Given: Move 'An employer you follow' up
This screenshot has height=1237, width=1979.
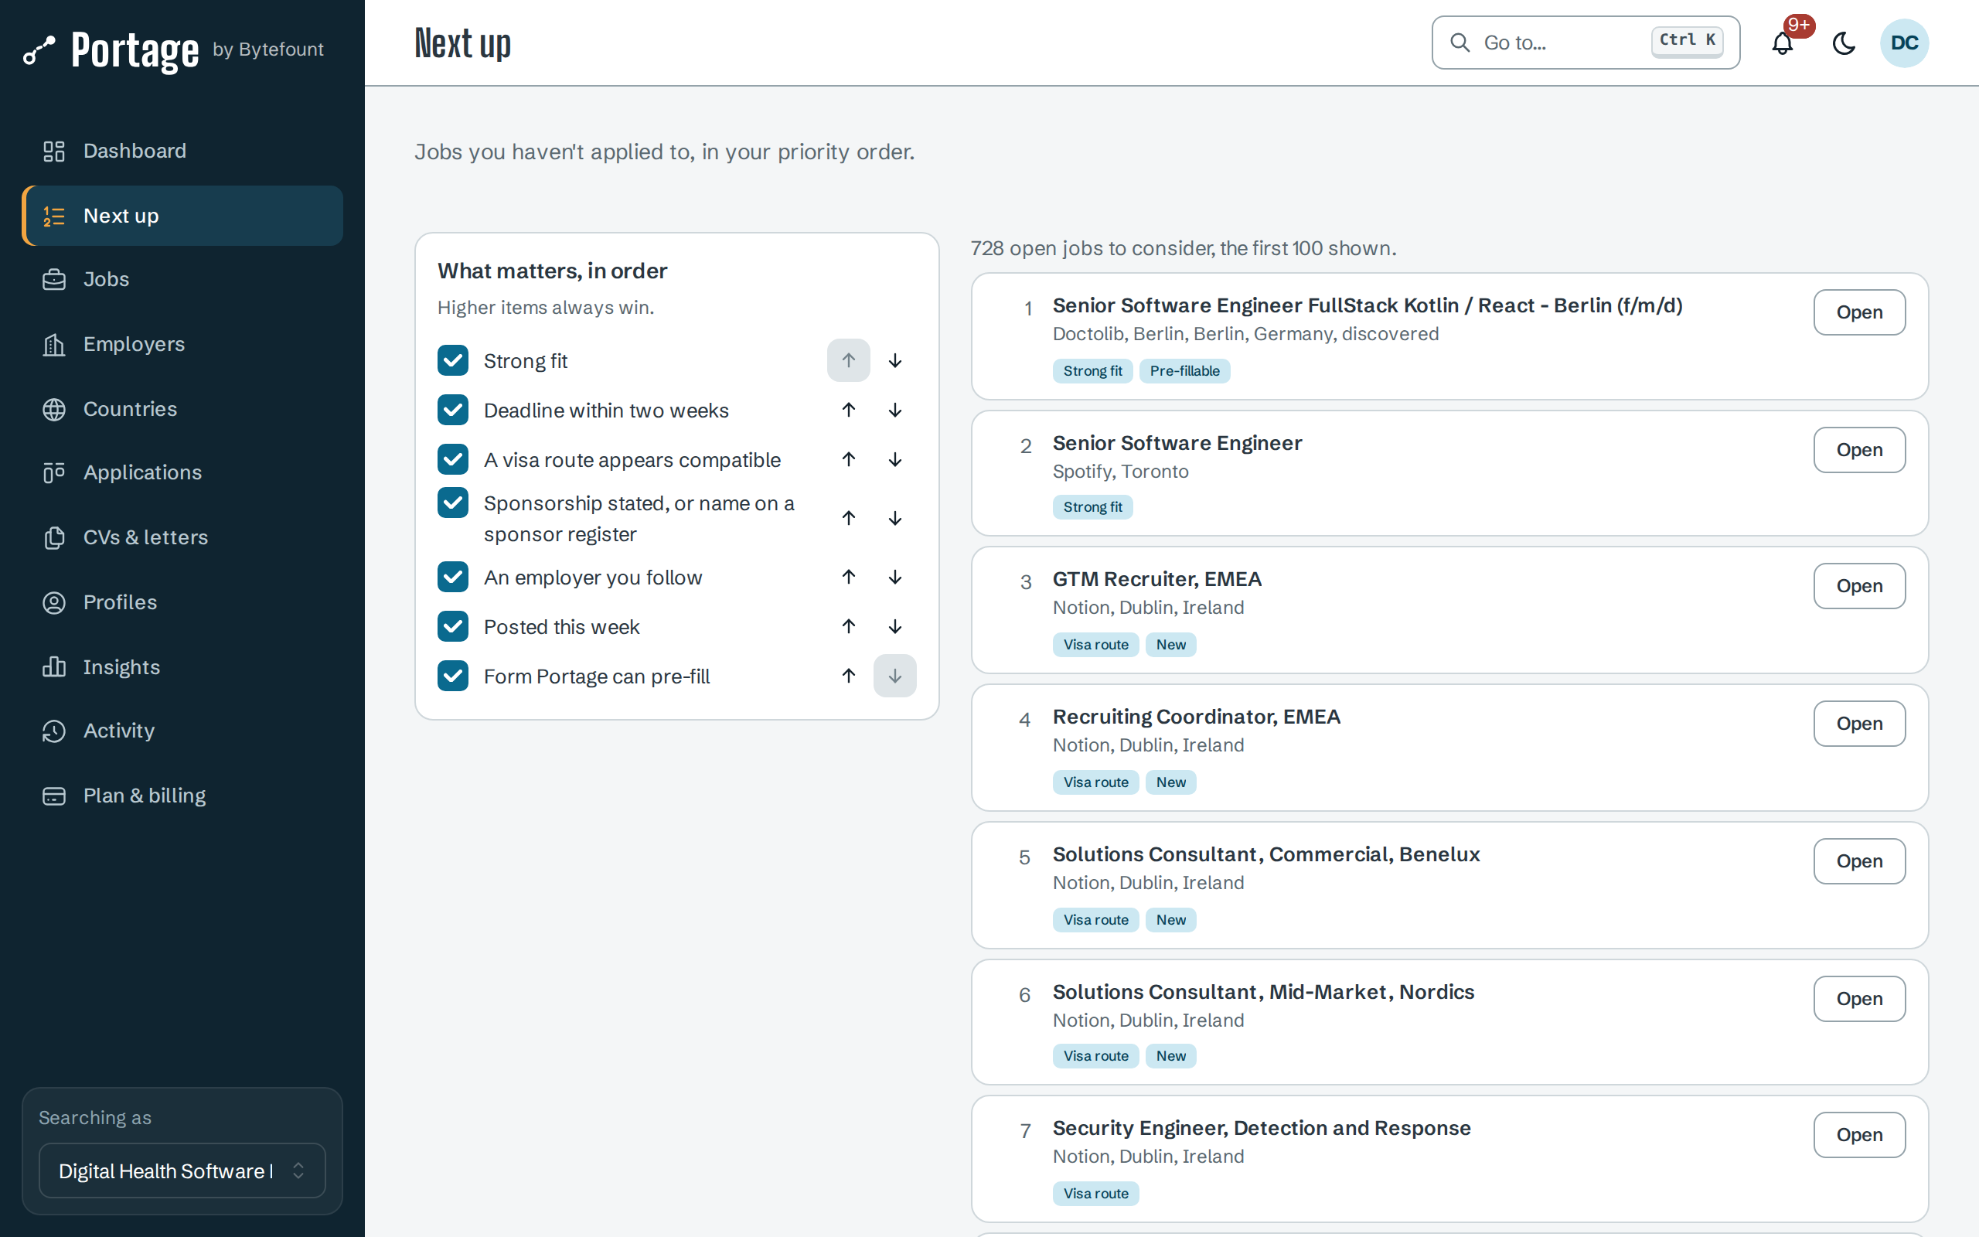Looking at the screenshot, I should pyautogui.click(x=848, y=577).
